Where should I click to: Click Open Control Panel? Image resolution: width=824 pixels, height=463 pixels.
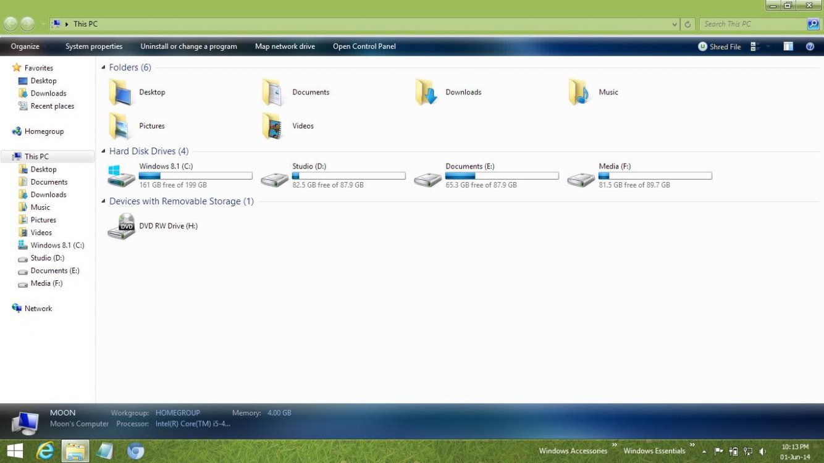point(364,46)
